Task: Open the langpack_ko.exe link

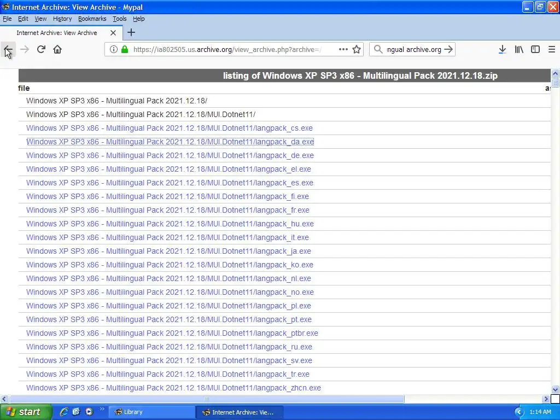Action: tap(170, 265)
